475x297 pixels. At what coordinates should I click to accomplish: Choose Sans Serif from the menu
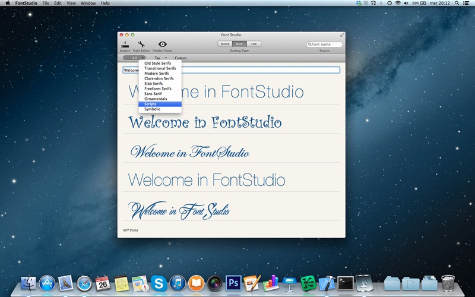tap(160, 94)
